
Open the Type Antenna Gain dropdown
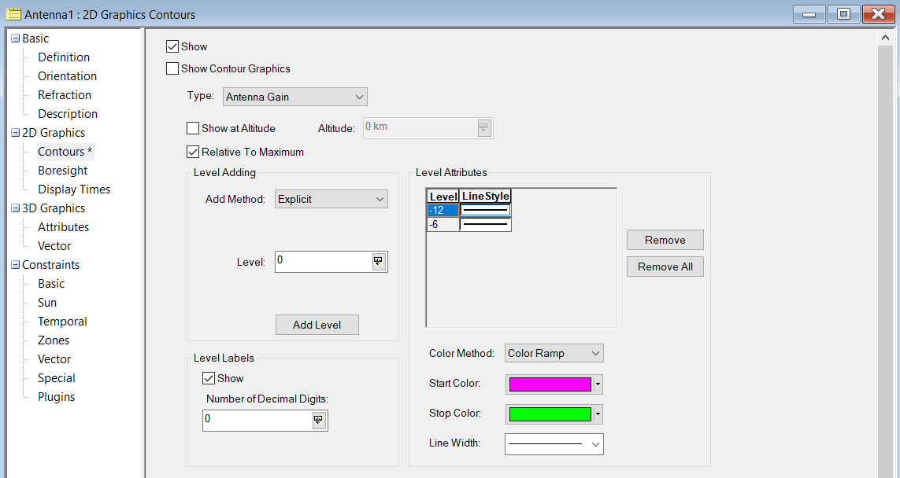pyautogui.click(x=294, y=97)
